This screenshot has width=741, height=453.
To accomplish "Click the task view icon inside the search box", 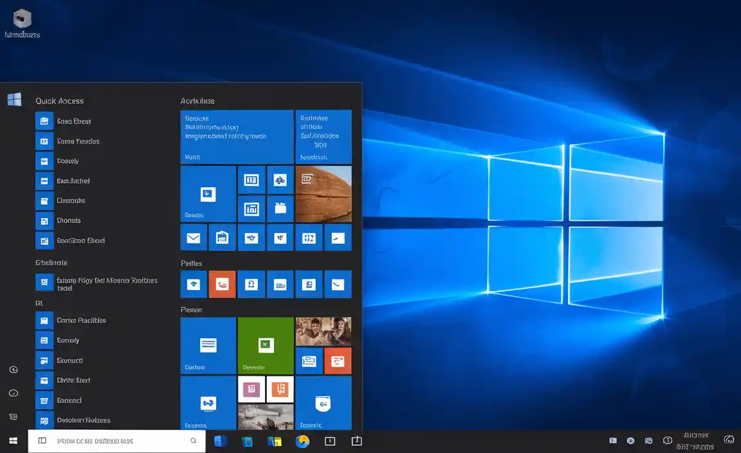I will pos(42,441).
